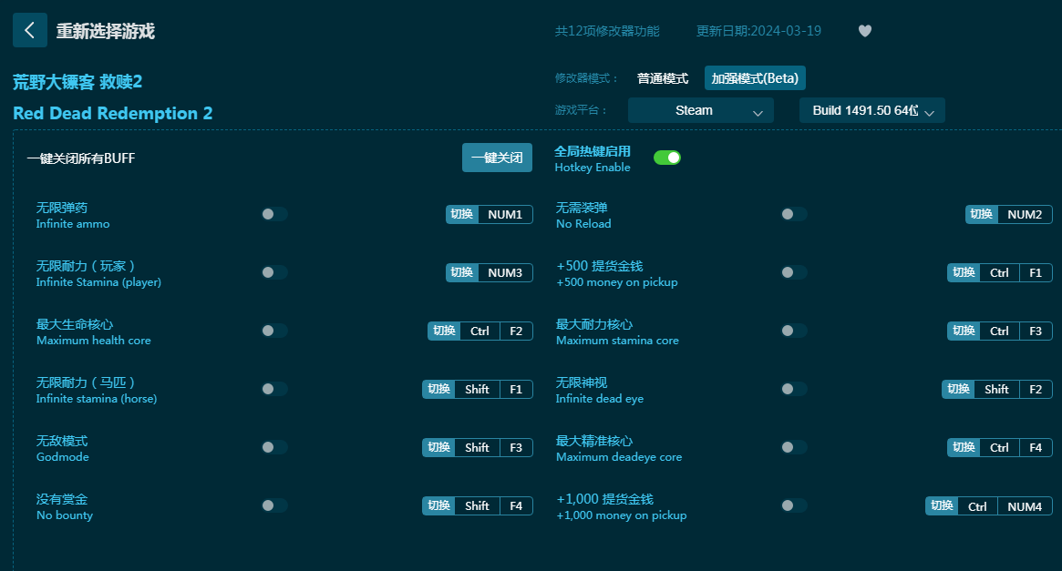Click the 一键关闭 button
This screenshot has width=1062, height=571.
click(497, 158)
